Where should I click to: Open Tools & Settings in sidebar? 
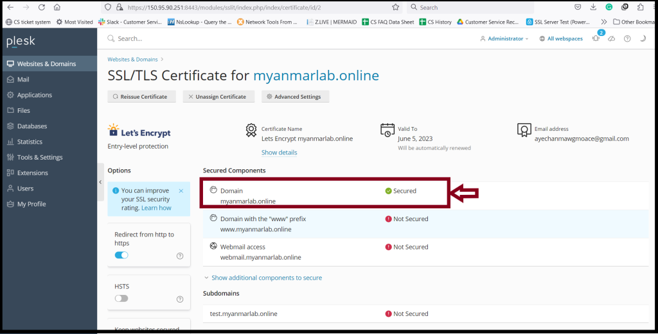click(40, 157)
